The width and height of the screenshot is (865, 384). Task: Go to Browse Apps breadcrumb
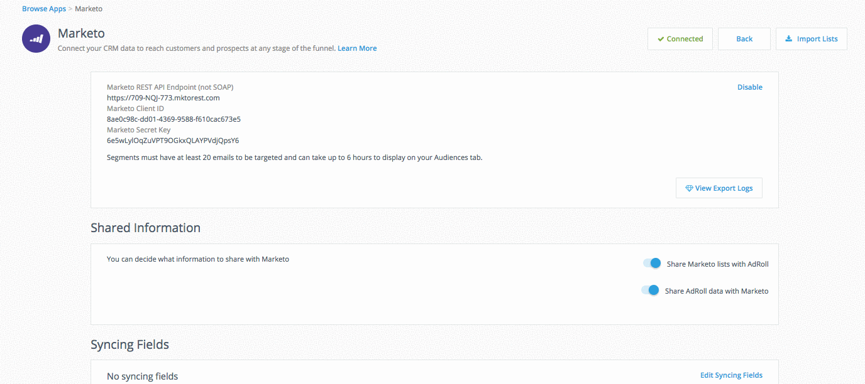point(44,9)
